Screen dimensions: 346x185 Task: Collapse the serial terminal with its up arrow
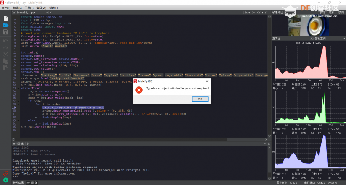265,144
